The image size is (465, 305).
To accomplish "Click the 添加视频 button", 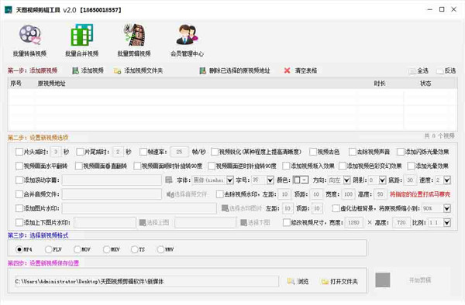I will click(x=88, y=70).
